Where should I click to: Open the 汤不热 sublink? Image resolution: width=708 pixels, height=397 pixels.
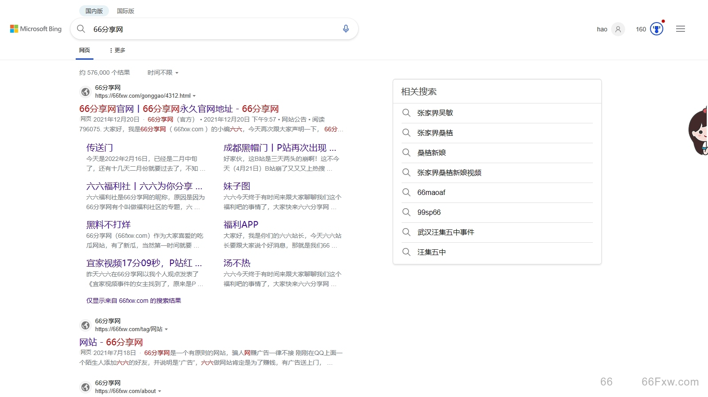pyautogui.click(x=237, y=263)
